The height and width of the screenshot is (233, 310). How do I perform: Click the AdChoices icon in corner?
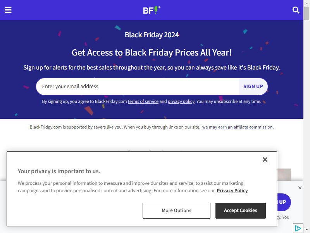pos(298,228)
